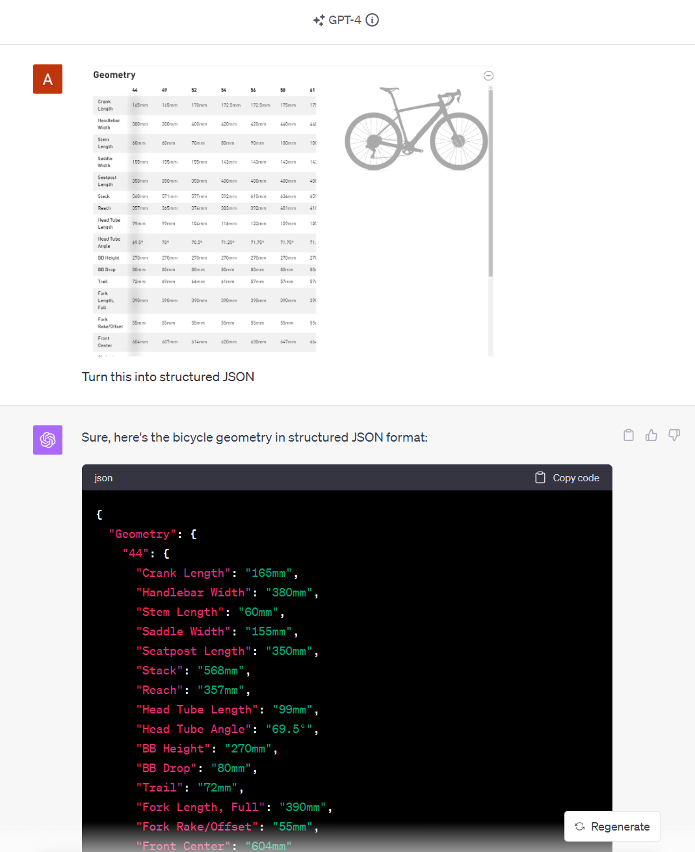
Task: Click the json language label in code header
Action: 103,478
